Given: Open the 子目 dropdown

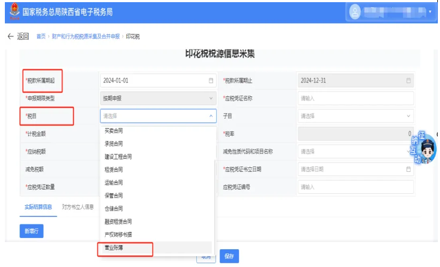Looking at the screenshot, I should (355, 116).
